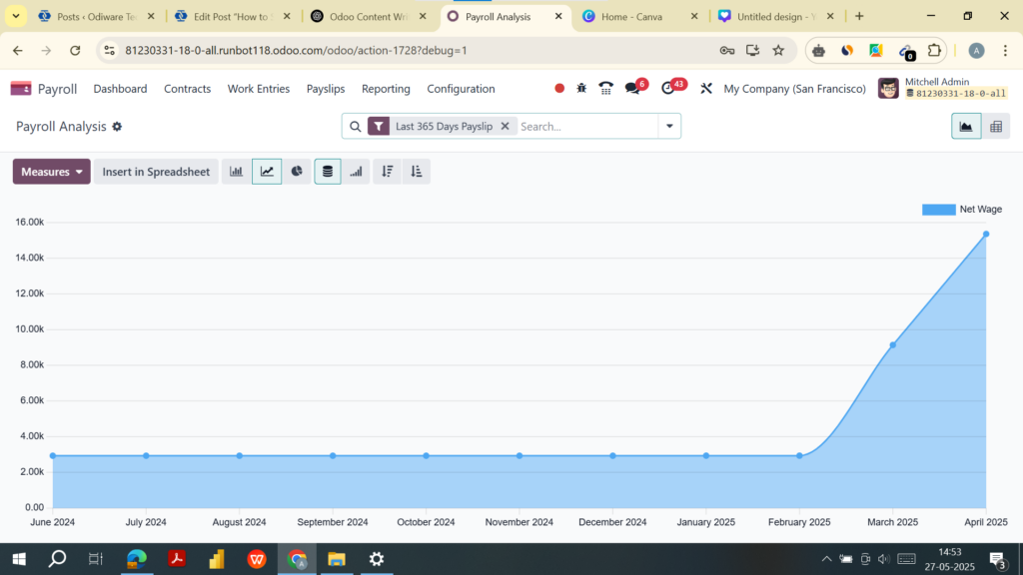Open the Activities clock icon

670,88
